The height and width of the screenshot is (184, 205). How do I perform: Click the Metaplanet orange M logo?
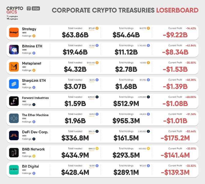14,67
